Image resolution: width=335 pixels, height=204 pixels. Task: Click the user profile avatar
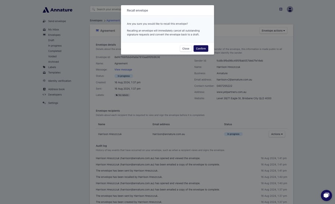coord(290,9)
